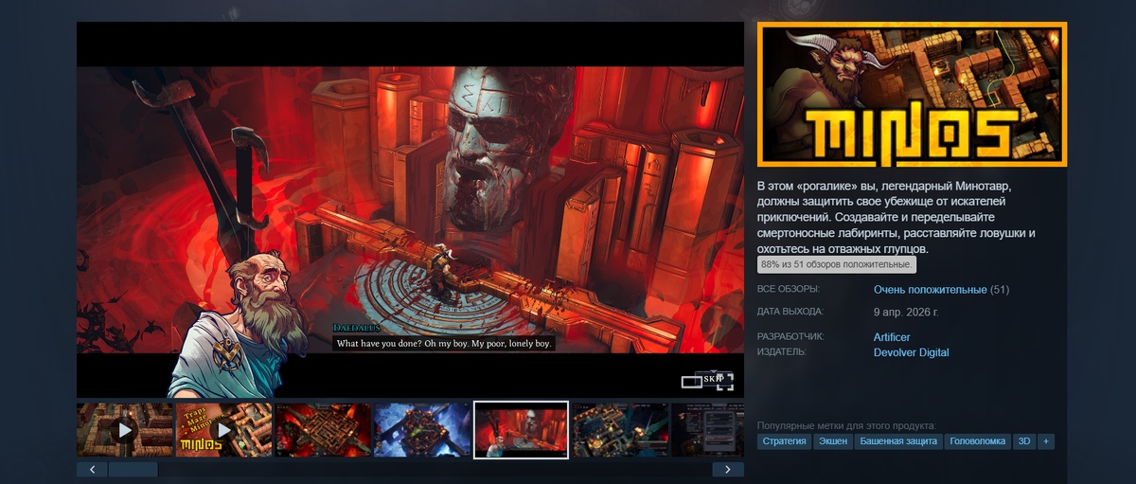Select the 'Стратегия' tag

784,441
